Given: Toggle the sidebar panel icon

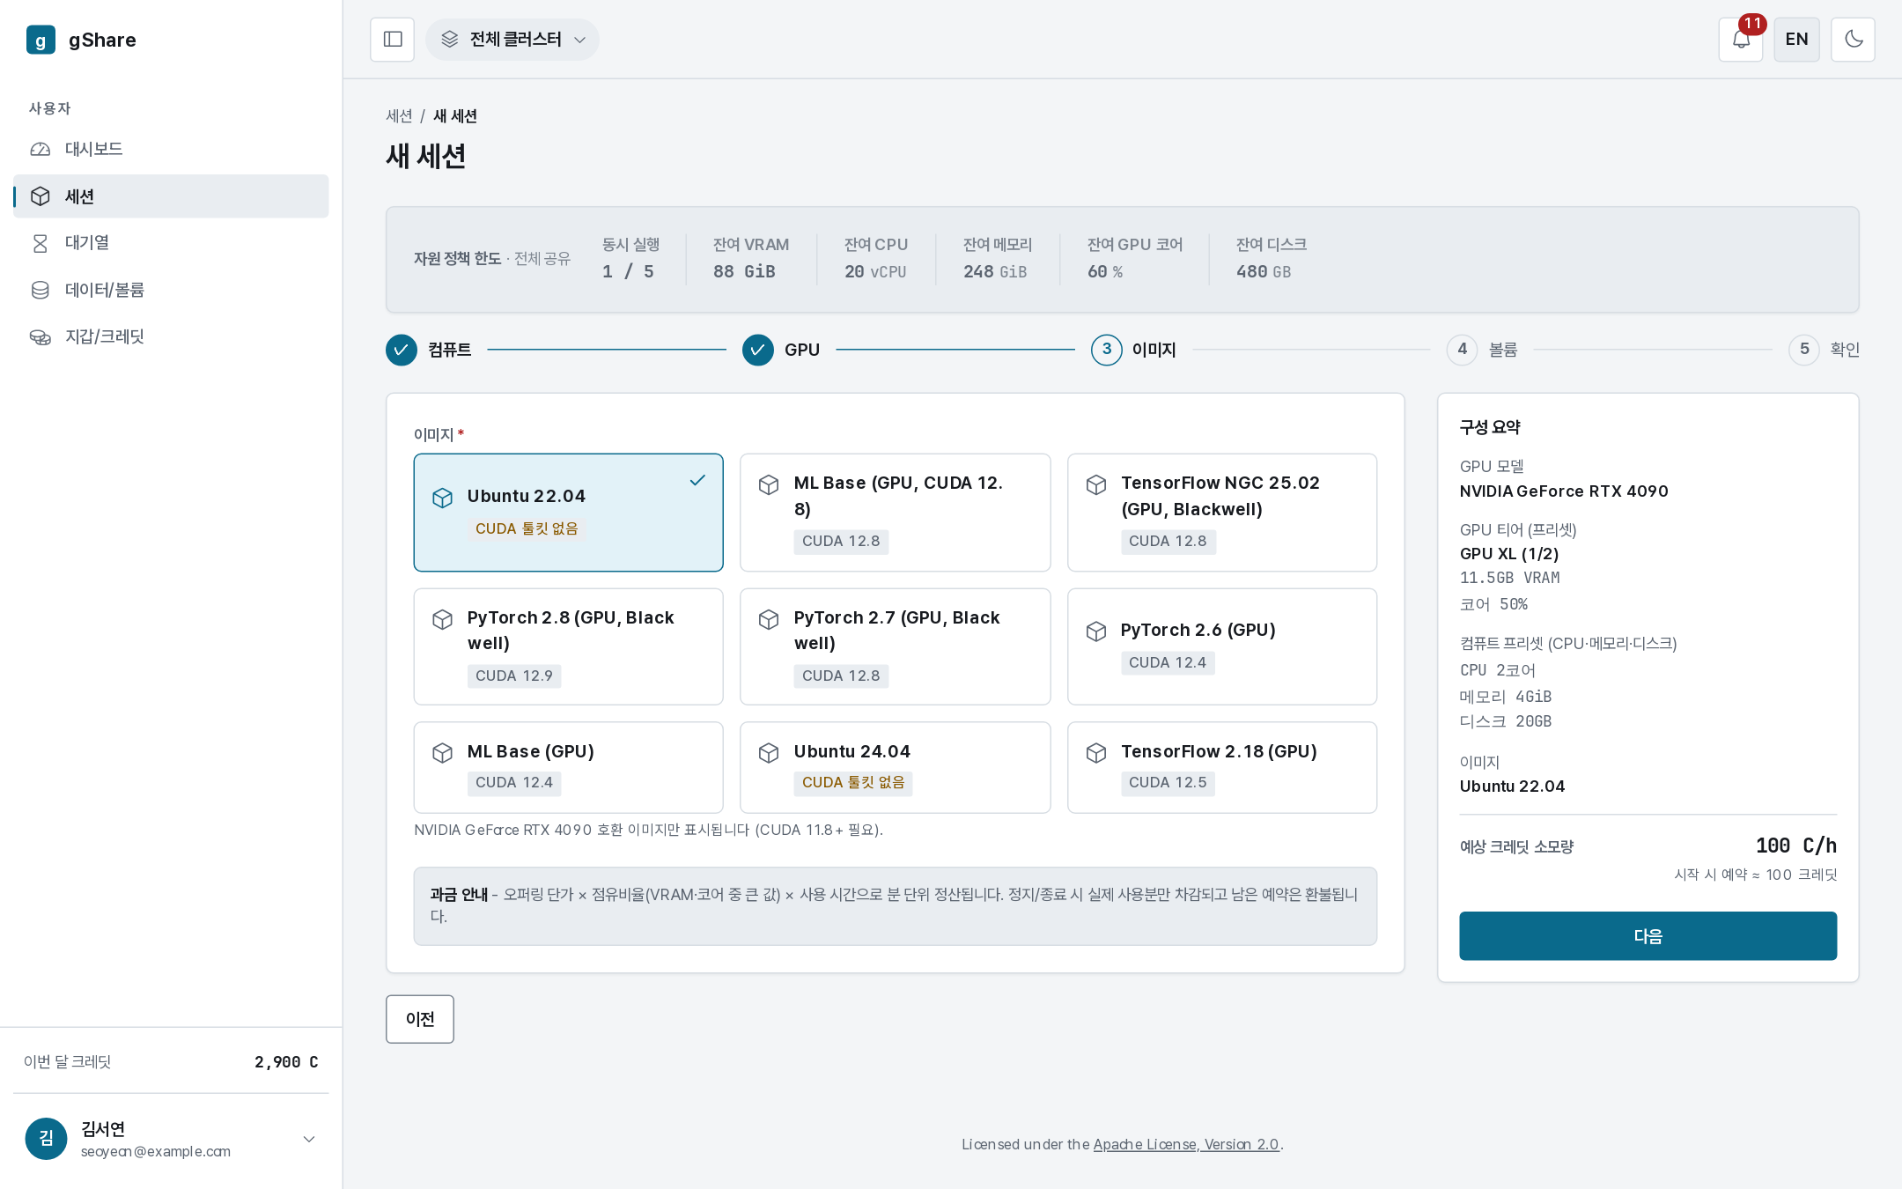Looking at the screenshot, I should 393,40.
